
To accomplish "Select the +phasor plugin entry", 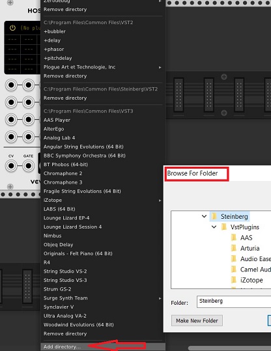I will pos(103,49).
